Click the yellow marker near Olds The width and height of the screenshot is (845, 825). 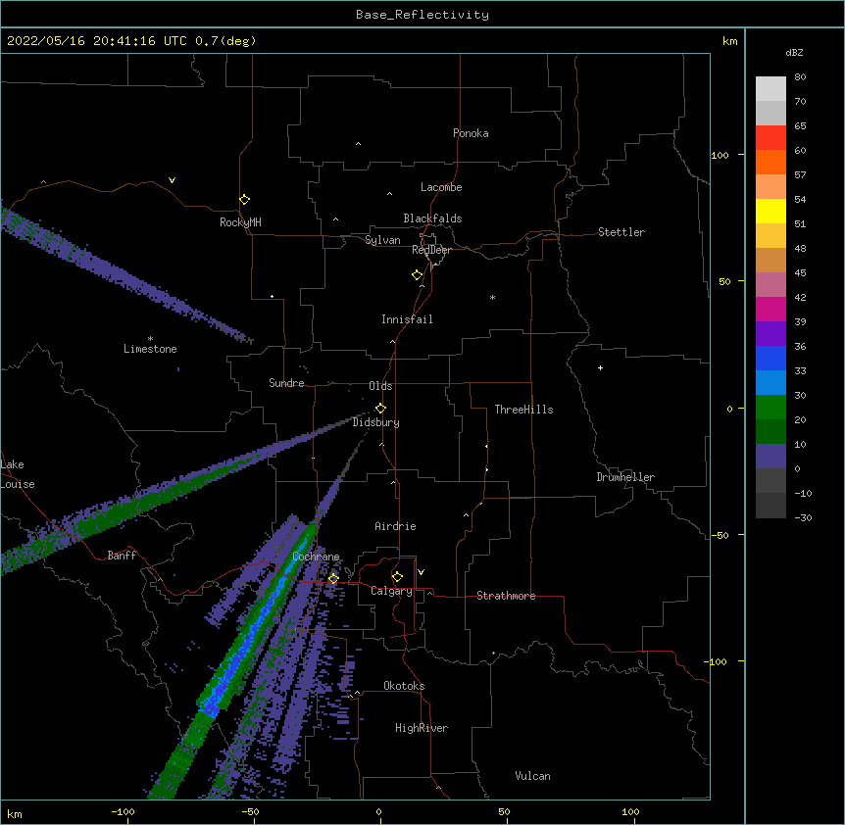click(380, 409)
